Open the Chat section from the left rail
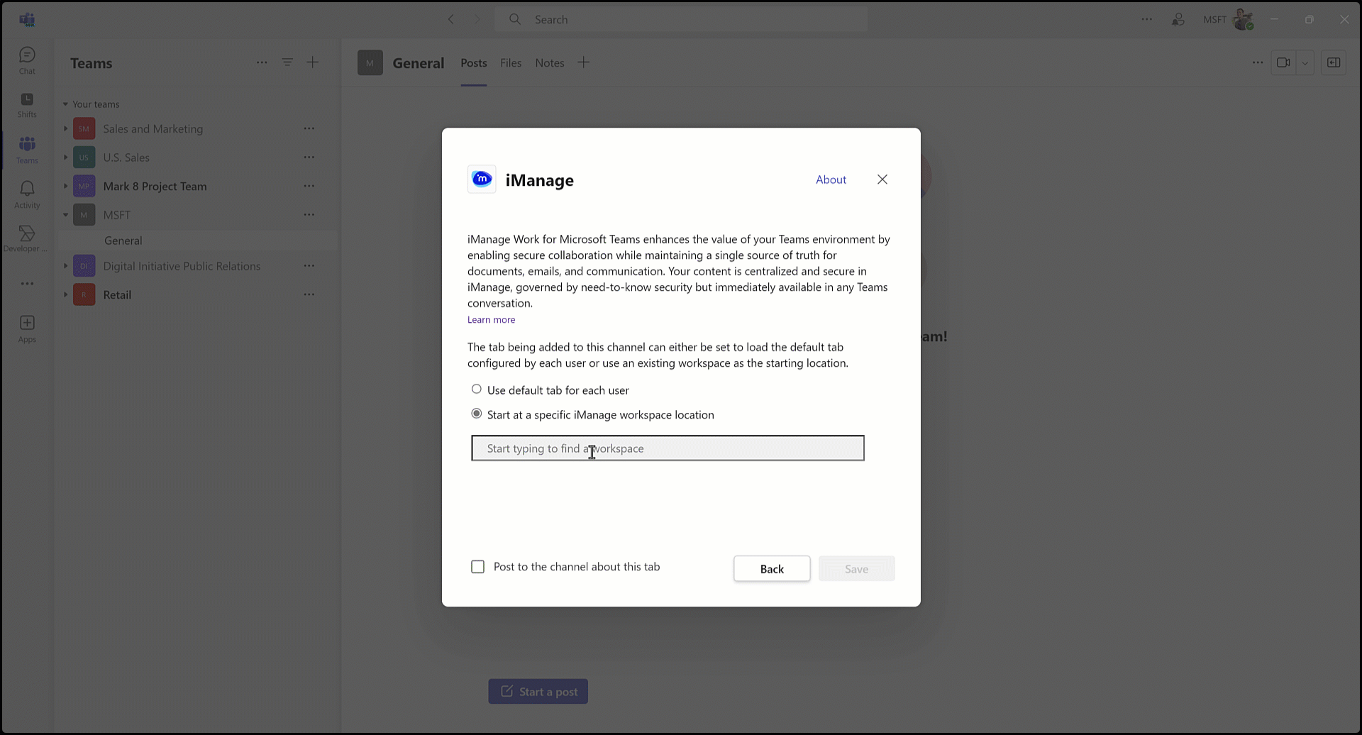This screenshot has width=1362, height=735. point(27,60)
